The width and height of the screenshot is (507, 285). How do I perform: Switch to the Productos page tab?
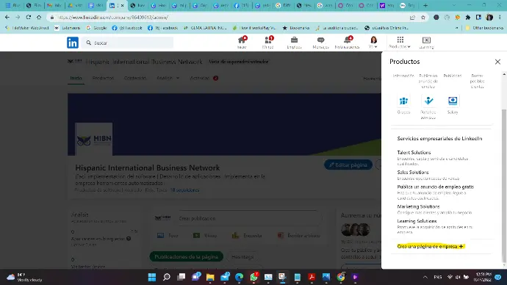(x=103, y=78)
